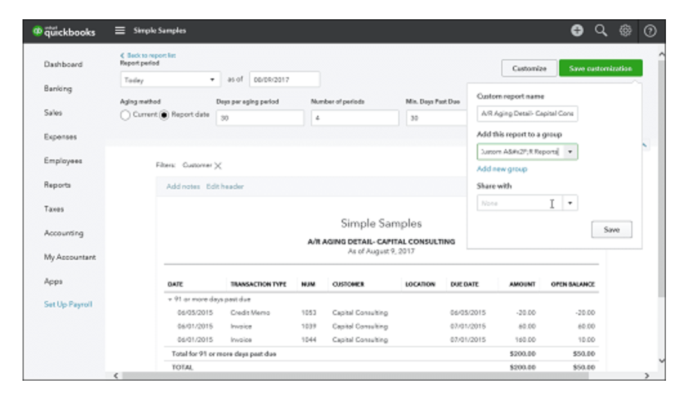Click the Simple Samples company name heading
The image size is (682, 400).
click(381, 224)
